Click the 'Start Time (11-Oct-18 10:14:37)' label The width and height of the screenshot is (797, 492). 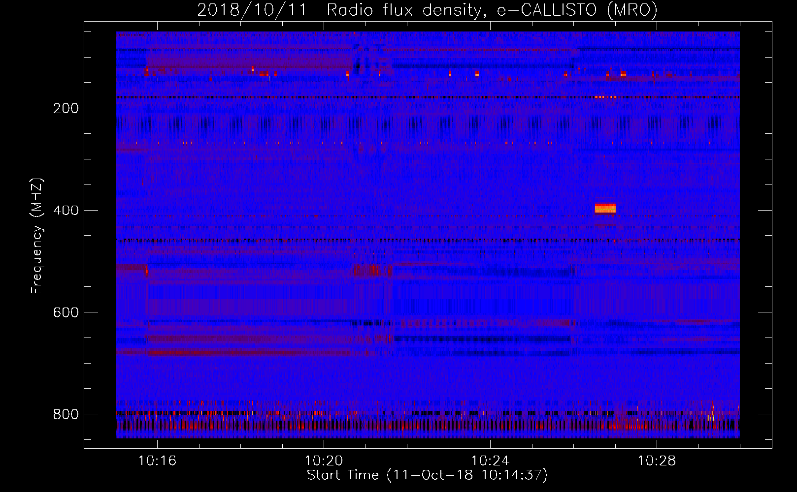pyautogui.click(x=427, y=475)
